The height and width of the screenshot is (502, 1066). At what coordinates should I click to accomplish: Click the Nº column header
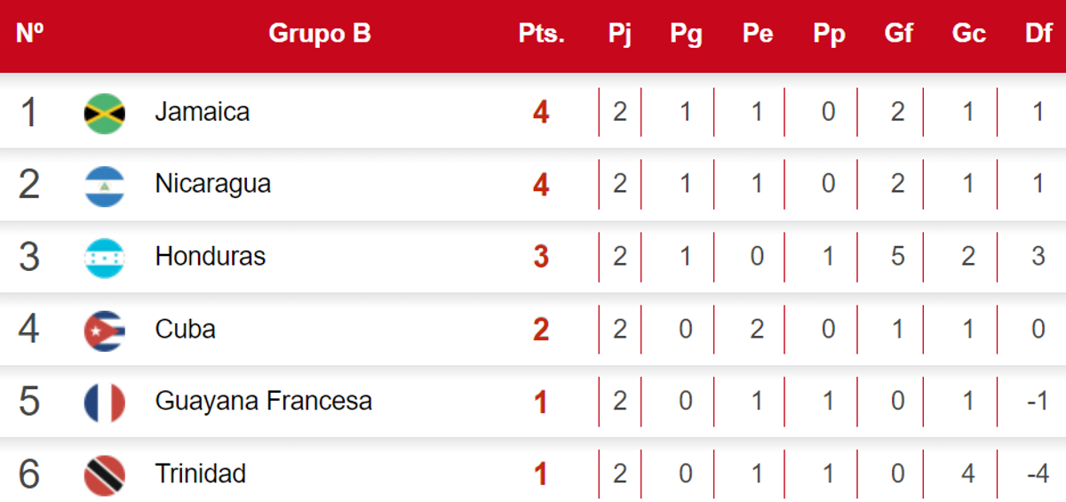30,34
